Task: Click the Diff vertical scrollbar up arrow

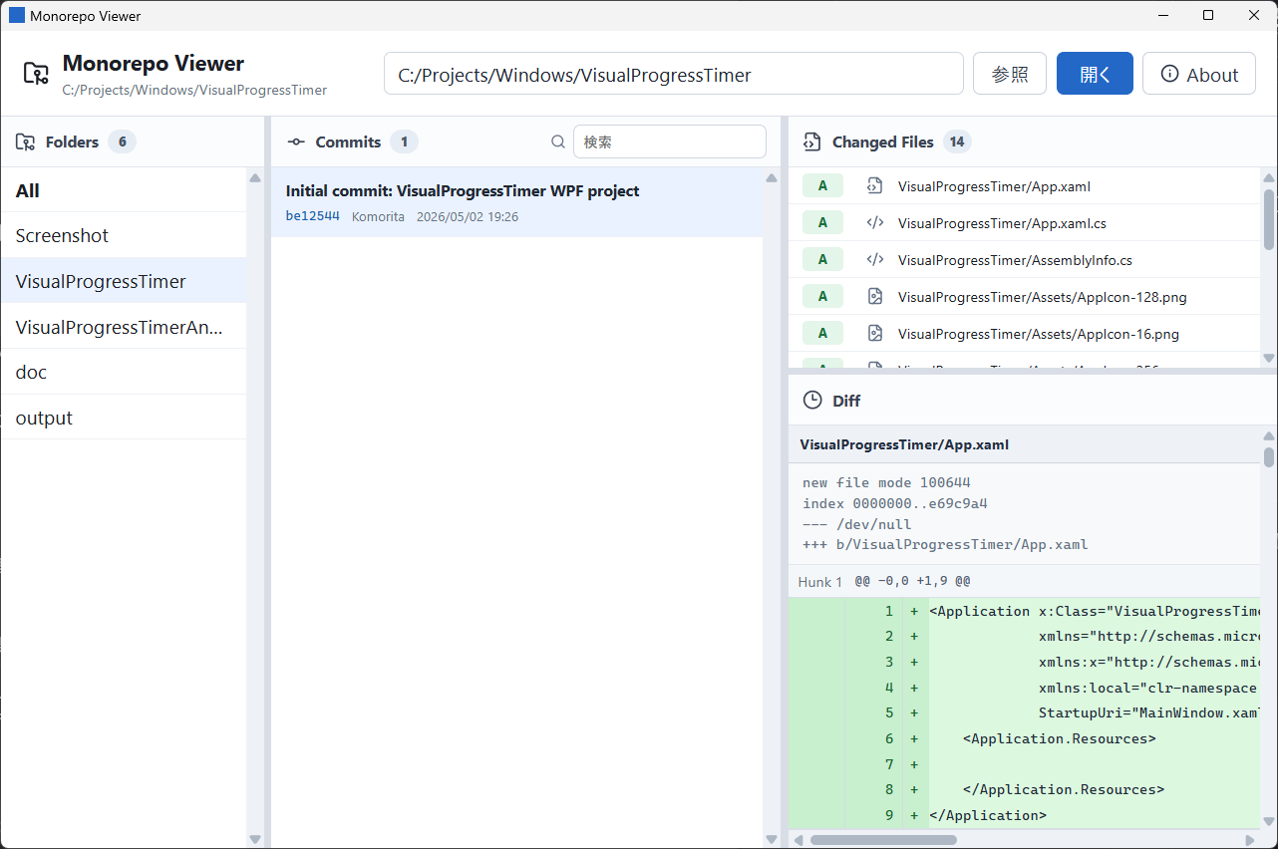Action: [x=1269, y=436]
